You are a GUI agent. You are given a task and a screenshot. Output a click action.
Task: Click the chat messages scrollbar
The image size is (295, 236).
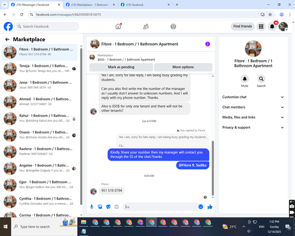click(x=212, y=168)
